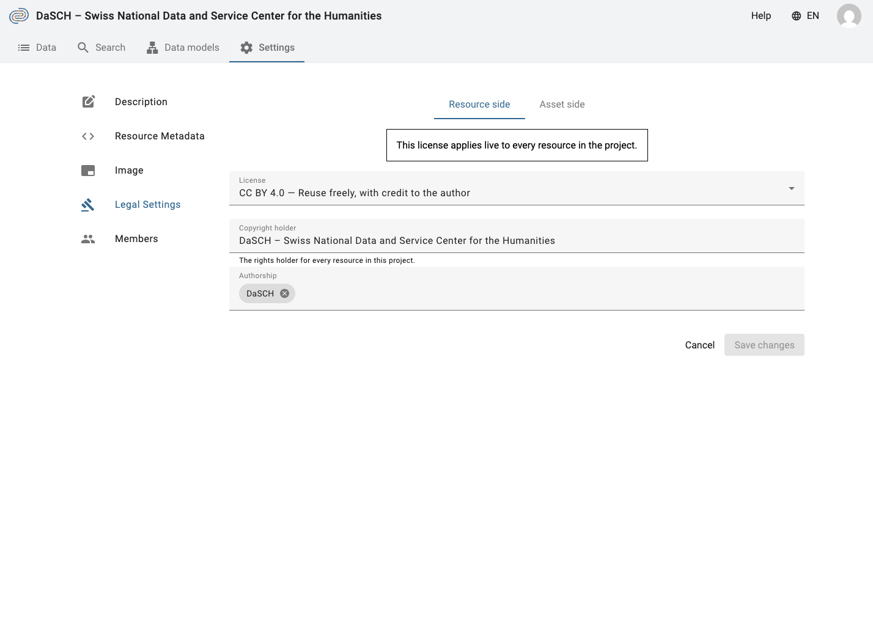Edit the Copyright holder field

tap(517, 236)
